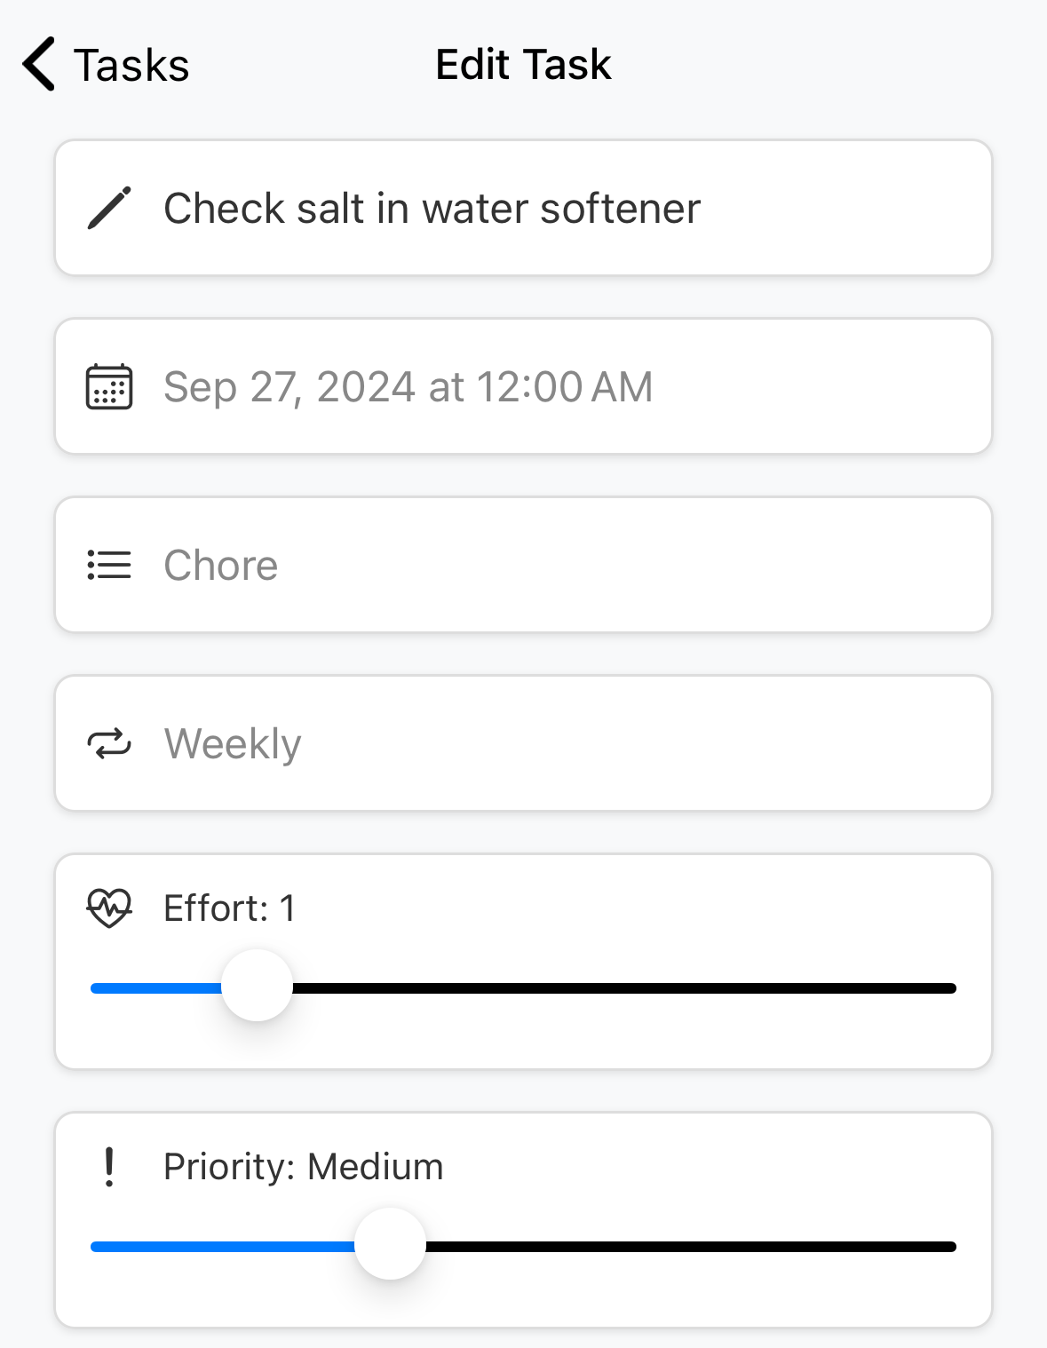
Task: Tap the back chevron arrow icon
Action: [40, 64]
